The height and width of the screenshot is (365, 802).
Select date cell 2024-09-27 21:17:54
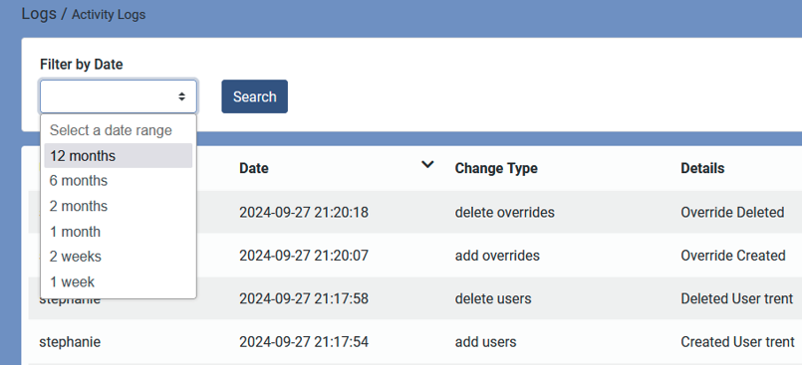[304, 342]
